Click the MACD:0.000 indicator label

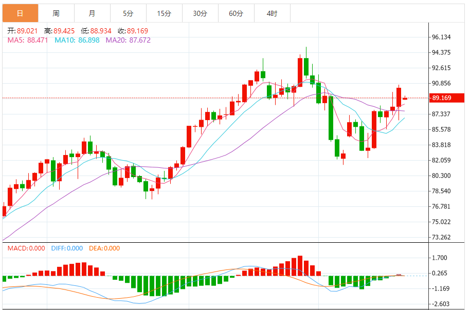[26, 248]
